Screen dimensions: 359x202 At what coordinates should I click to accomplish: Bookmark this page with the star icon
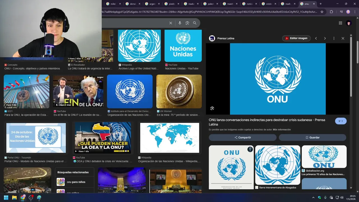tap(322, 12)
